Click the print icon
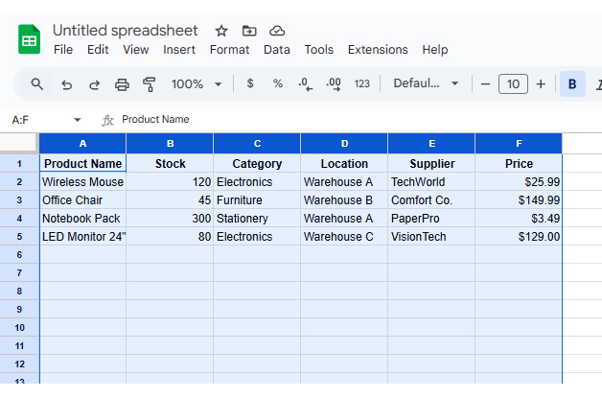This screenshot has height=398, width=602. pos(122,84)
